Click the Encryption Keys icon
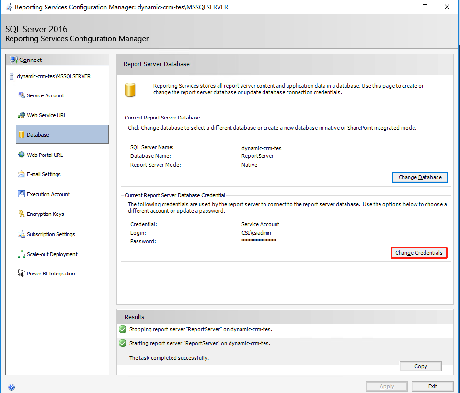460x393 pixels. [22, 214]
